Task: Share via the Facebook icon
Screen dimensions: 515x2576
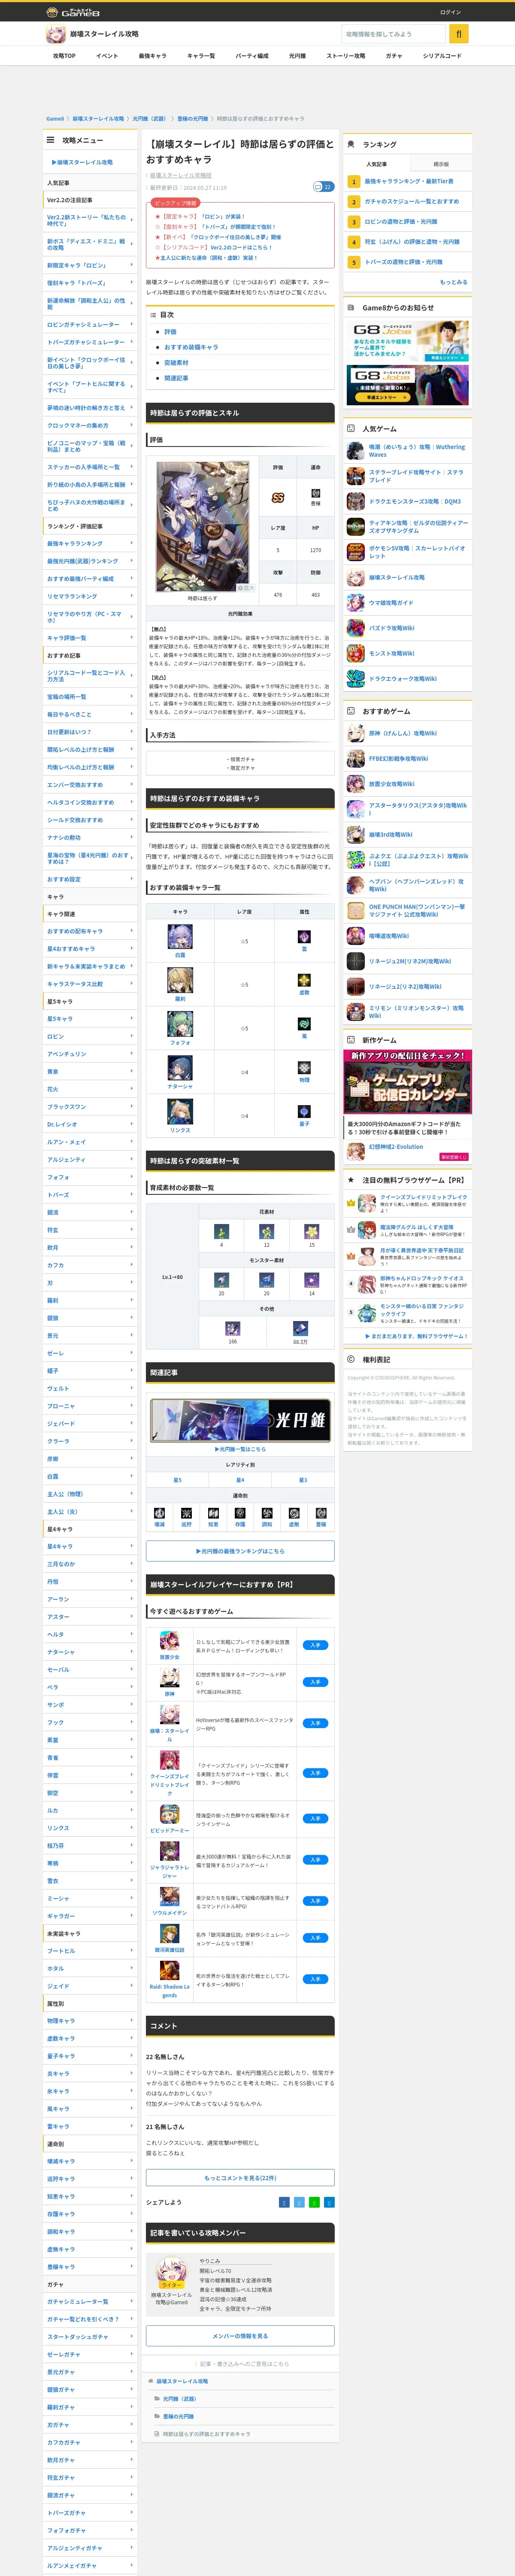Action: [x=284, y=2202]
